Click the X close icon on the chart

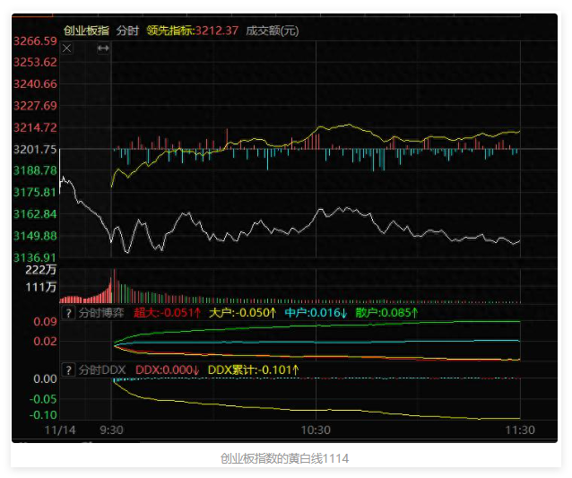point(66,48)
